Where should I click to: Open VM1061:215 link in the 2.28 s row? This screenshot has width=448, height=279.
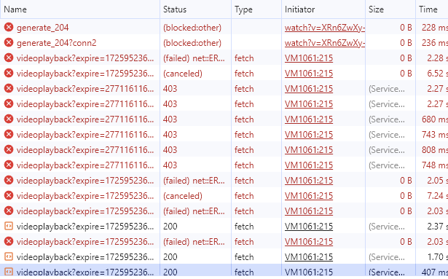[x=309, y=58]
